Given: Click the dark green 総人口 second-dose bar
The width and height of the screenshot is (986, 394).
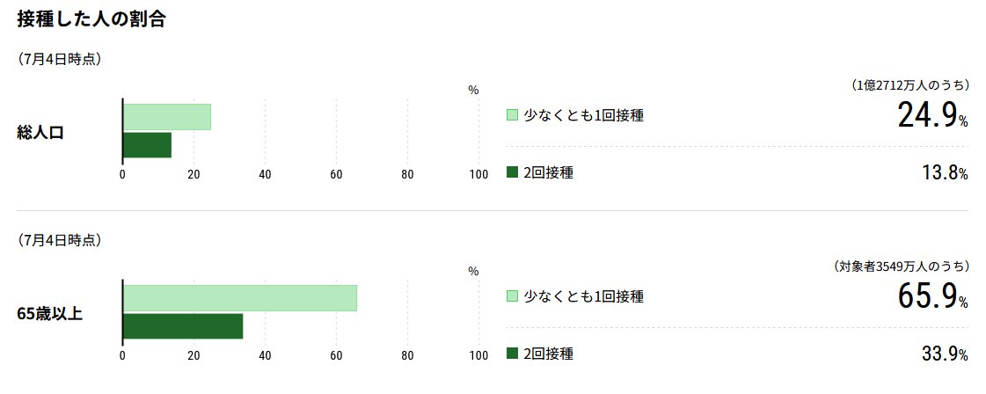Looking at the screenshot, I should click(147, 145).
